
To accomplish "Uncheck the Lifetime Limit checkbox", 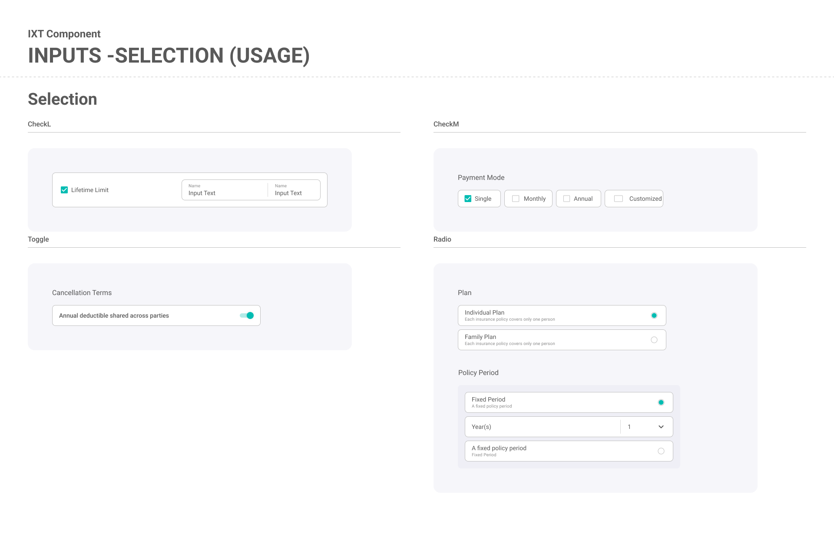I will pos(64,190).
